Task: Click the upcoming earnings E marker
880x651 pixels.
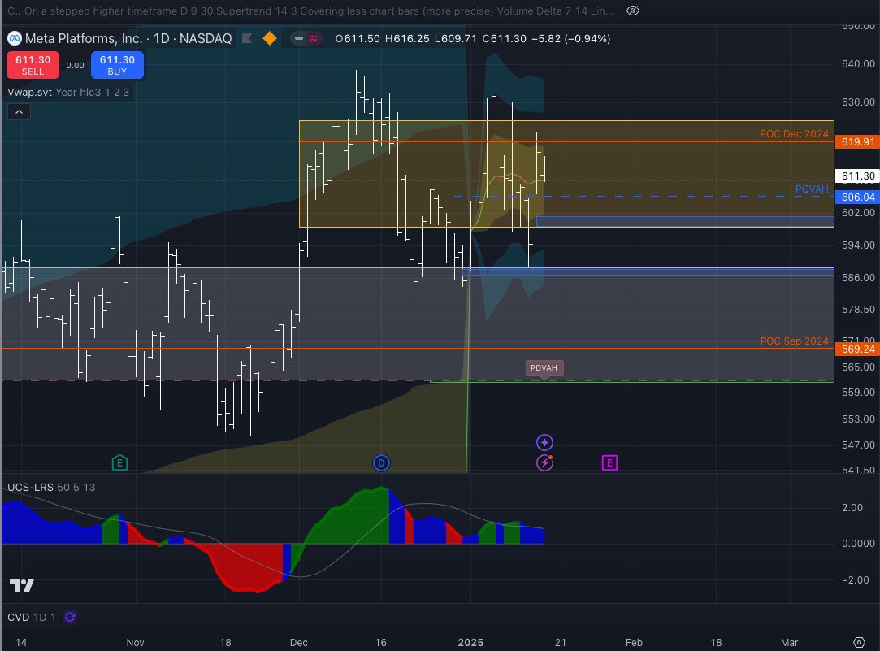Action: click(x=609, y=463)
